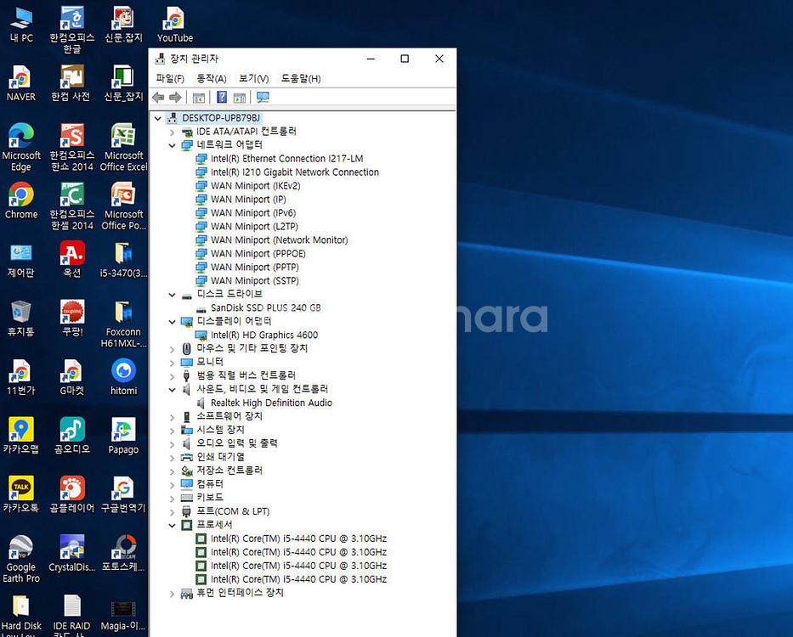Select SanDisk SSD PLUS 240 GB drive
Screen dimensions: 793x637
pos(265,307)
